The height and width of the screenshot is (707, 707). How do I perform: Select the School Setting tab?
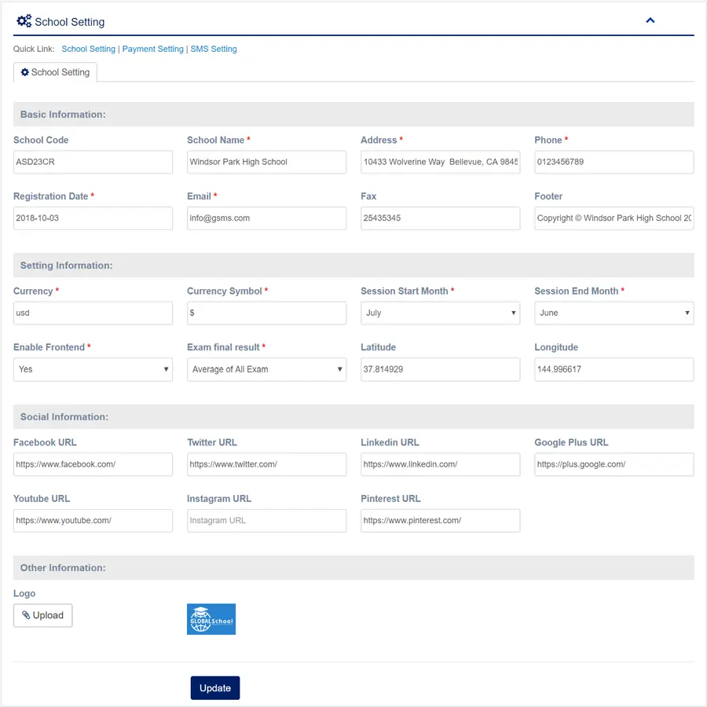pyautogui.click(x=55, y=72)
